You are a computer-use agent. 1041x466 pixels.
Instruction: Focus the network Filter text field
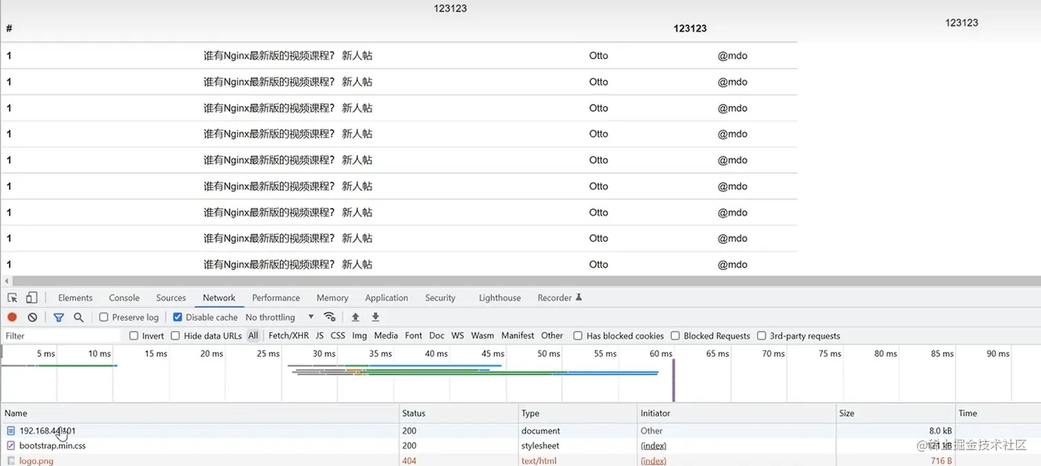[62, 336]
